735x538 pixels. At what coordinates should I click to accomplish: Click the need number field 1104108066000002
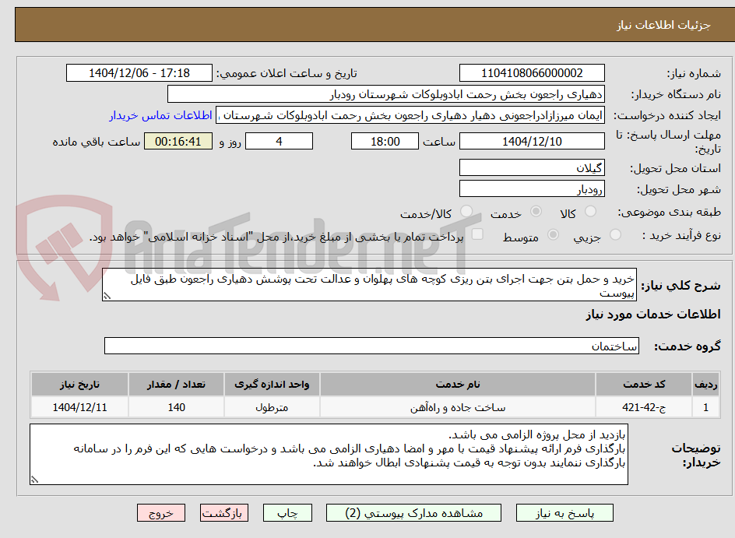point(532,73)
